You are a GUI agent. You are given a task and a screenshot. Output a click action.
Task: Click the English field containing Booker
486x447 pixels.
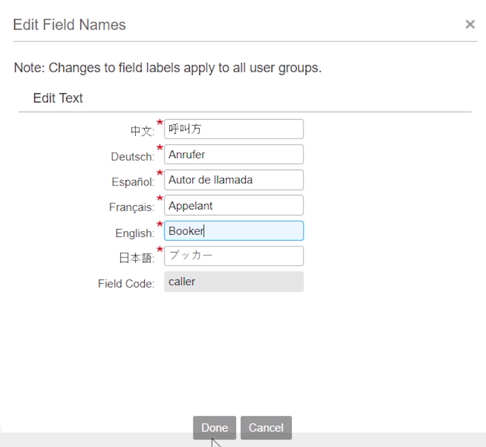coord(234,230)
